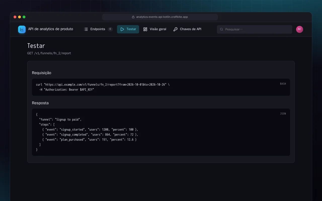
Task: Click the "steps": [ line
Action: tap(47, 125)
